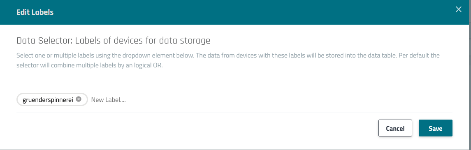Click the divider line beneath the label field
This screenshot has width=471, height=150.
pyautogui.click(x=234, y=113)
